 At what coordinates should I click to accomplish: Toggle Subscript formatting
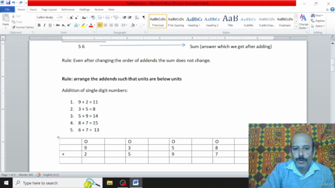[x=63, y=26]
